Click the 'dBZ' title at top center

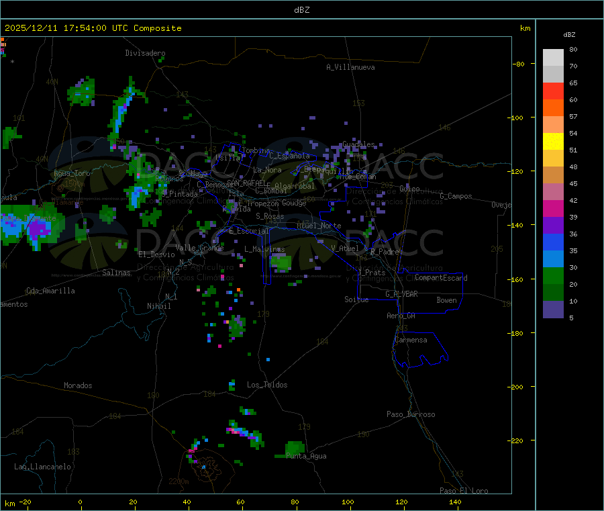point(301,10)
